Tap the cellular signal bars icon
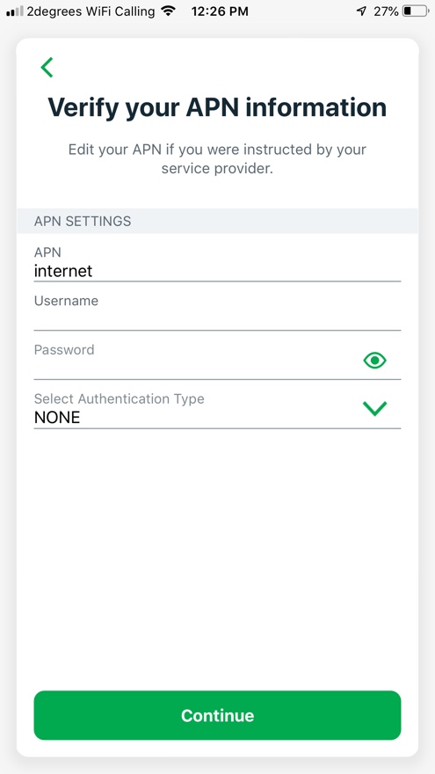435x774 pixels. [15, 11]
